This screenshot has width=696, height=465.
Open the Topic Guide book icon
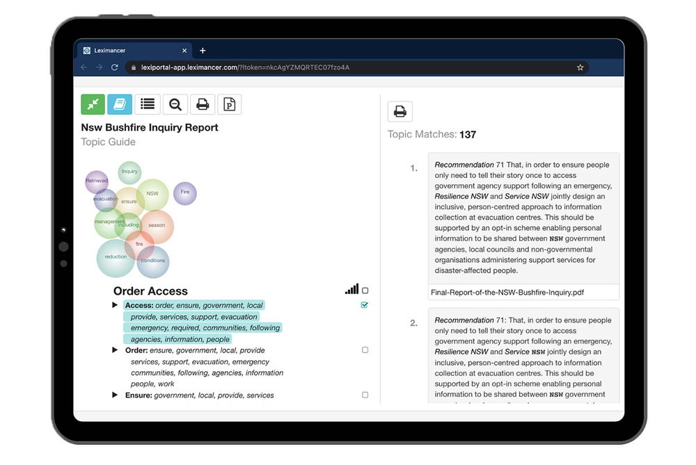(120, 104)
